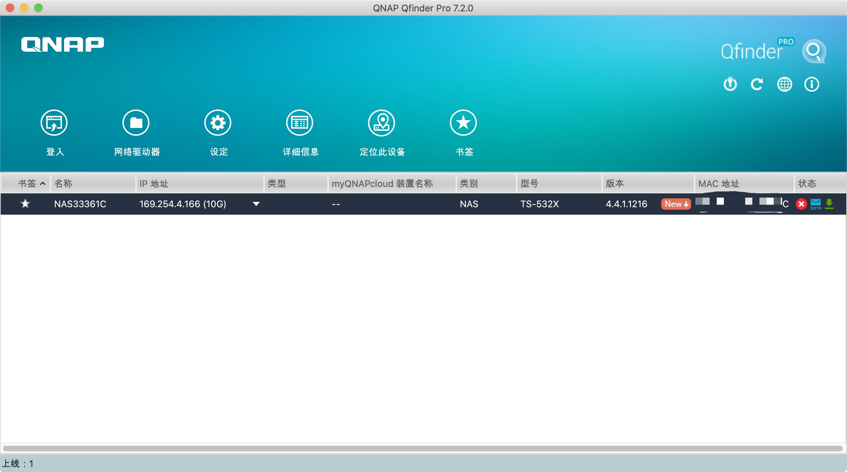Click the 设定 settings gear icon

[218, 123]
